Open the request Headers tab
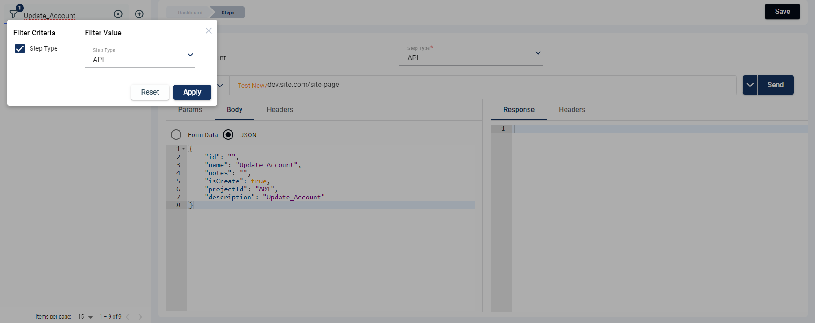 point(280,110)
